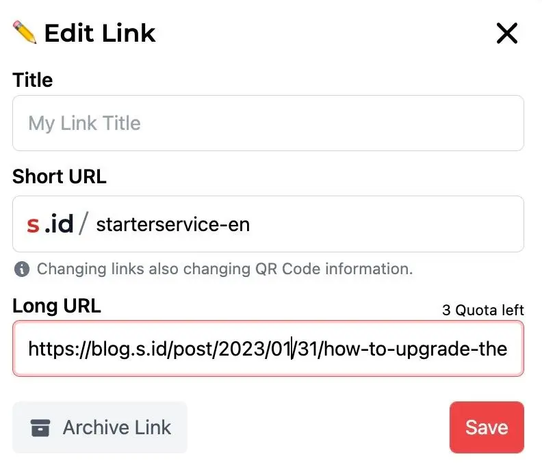Image resolution: width=542 pixels, height=465 pixels.
Task: Click the Title field label
Action: click(x=32, y=80)
